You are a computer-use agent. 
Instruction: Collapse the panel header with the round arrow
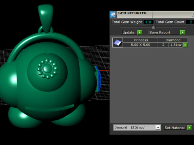click(x=153, y=27)
